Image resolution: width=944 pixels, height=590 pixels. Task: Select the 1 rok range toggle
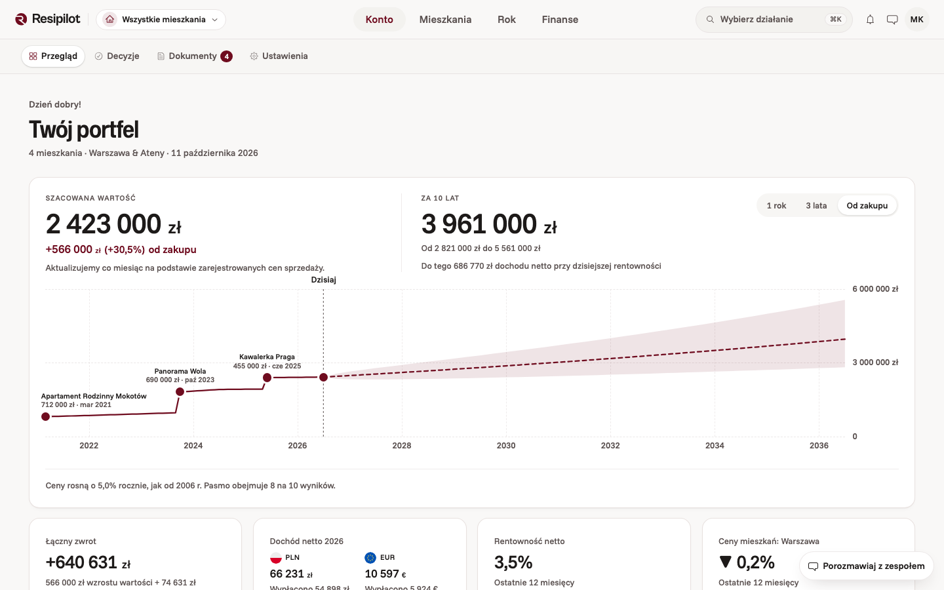click(x=776, y=205)
